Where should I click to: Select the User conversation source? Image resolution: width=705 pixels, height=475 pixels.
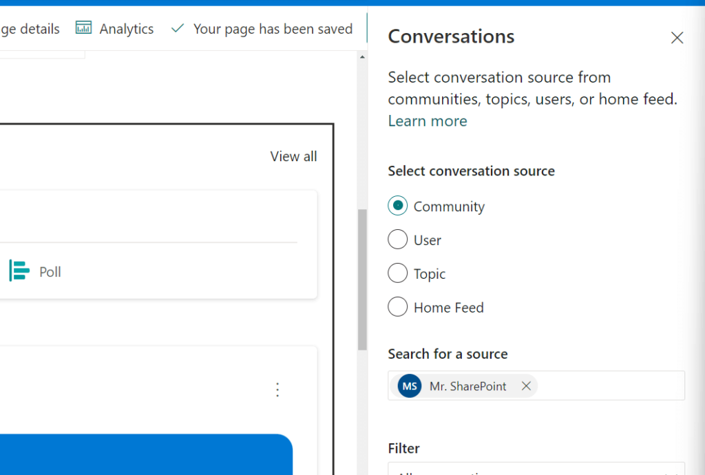click(397, 240)
